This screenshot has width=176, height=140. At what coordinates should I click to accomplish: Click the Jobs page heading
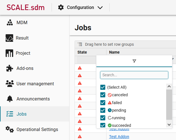point(83,28)
